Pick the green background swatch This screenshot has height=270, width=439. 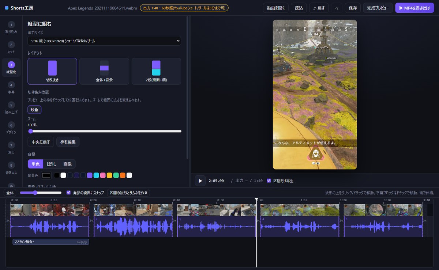(x=116, y=175)
